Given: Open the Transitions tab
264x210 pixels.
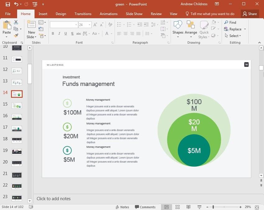Looking at the screenshot, I should (83, 14).
